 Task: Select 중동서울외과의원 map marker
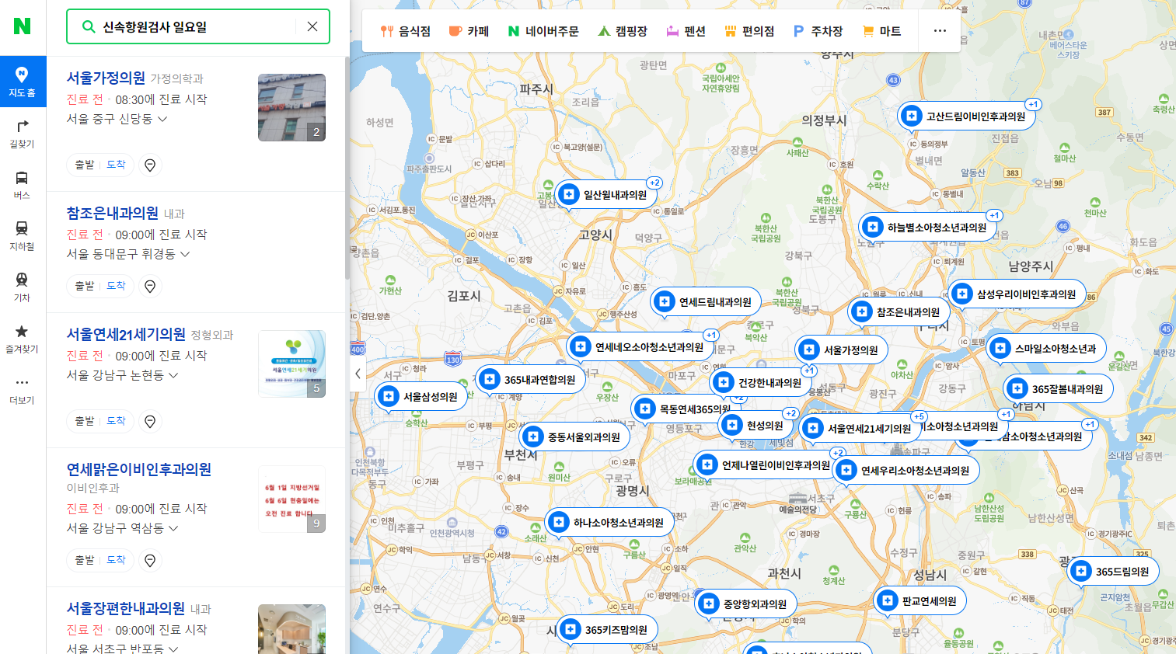(x=574, y=437)
